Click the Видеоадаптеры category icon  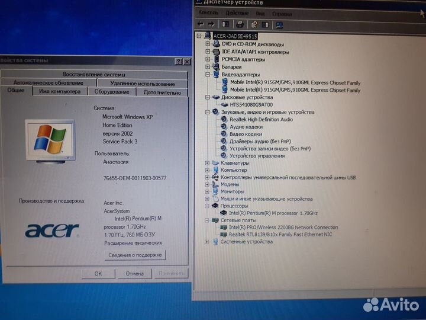click(x=217, y=74)
